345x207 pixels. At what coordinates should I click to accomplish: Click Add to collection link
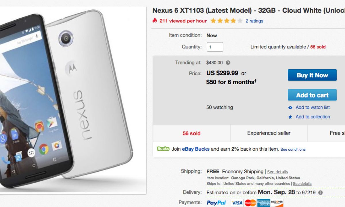coord(313,117)
